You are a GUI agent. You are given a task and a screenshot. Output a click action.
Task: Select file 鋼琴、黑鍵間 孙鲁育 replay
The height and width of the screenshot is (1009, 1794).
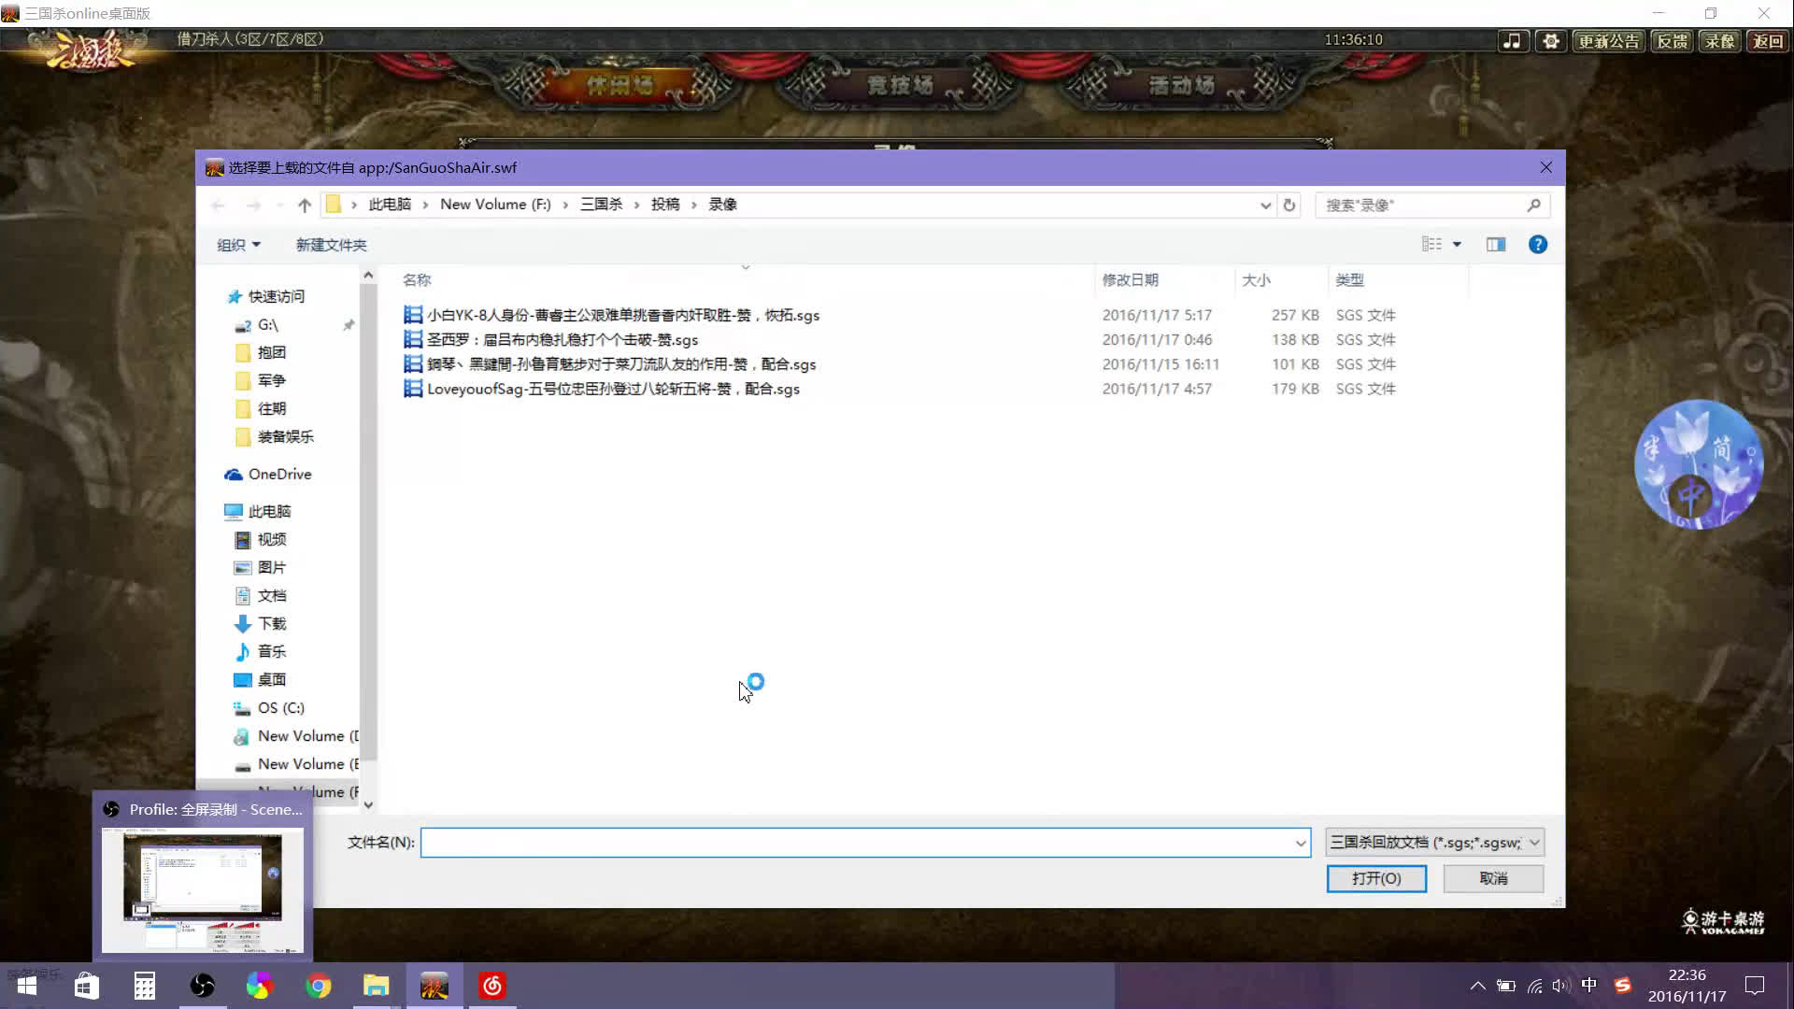pyautogui.click(x=610, y=364)
